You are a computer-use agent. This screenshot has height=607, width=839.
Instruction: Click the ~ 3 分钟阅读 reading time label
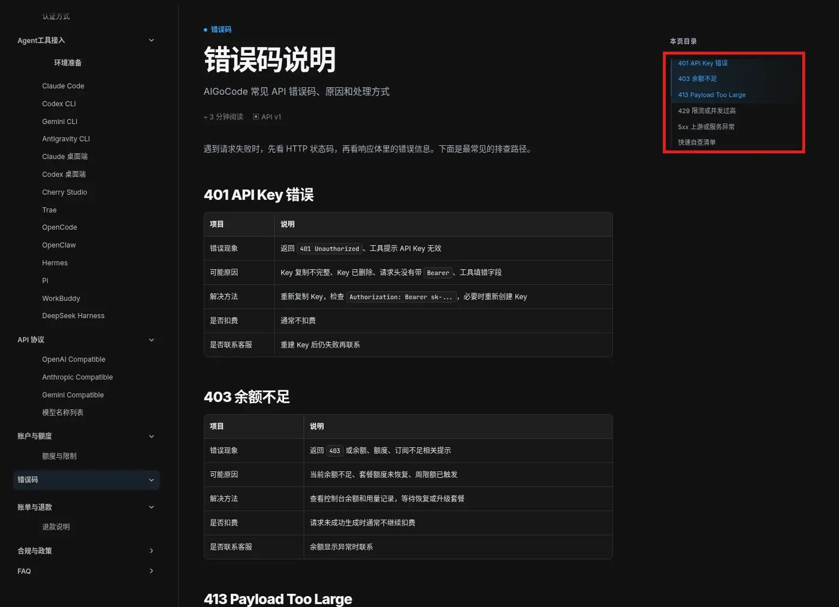(x=224, y=117)
